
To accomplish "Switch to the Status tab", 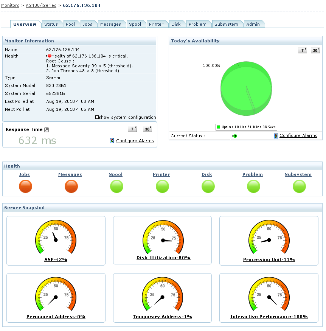I will [52, 23].
